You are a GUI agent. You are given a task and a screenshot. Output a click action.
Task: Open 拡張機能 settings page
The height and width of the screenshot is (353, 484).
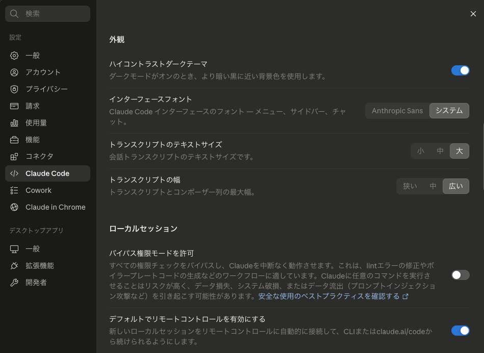point(47,266)
